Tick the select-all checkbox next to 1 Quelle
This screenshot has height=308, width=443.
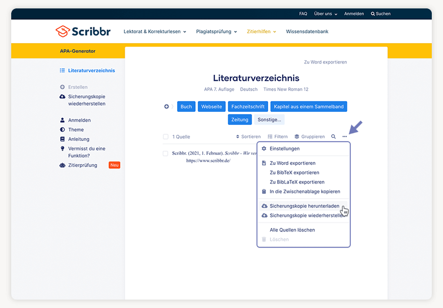coord(165,137)
